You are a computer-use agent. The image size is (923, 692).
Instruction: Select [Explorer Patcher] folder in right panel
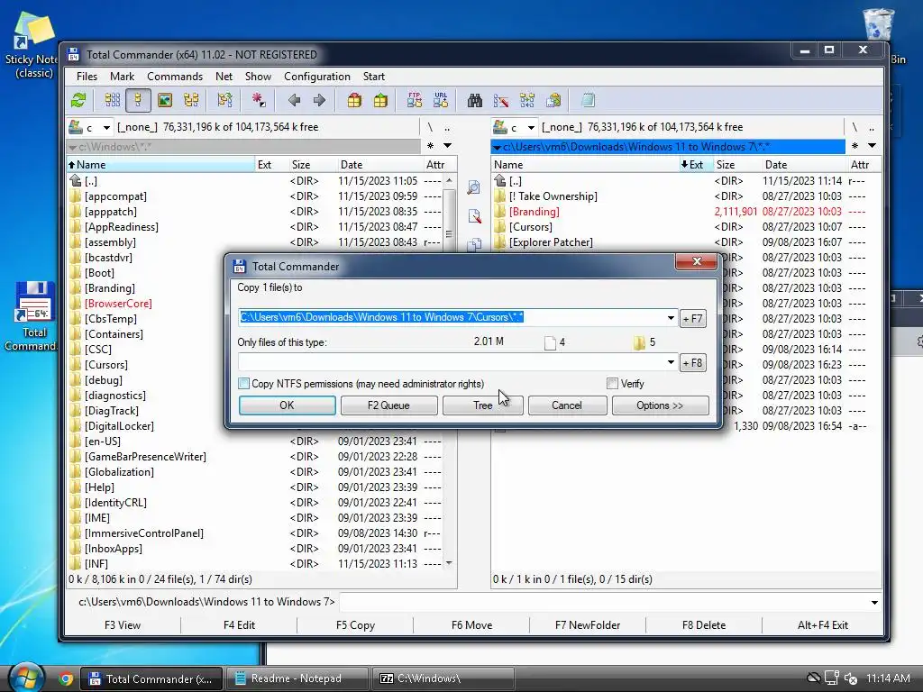[551, 242]
